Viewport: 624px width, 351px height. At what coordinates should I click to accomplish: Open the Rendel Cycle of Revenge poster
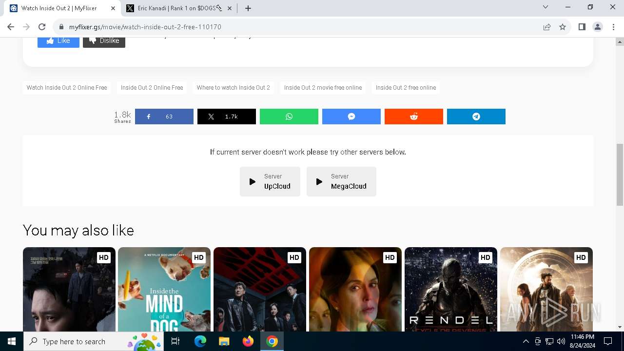(x=451, y=290)
